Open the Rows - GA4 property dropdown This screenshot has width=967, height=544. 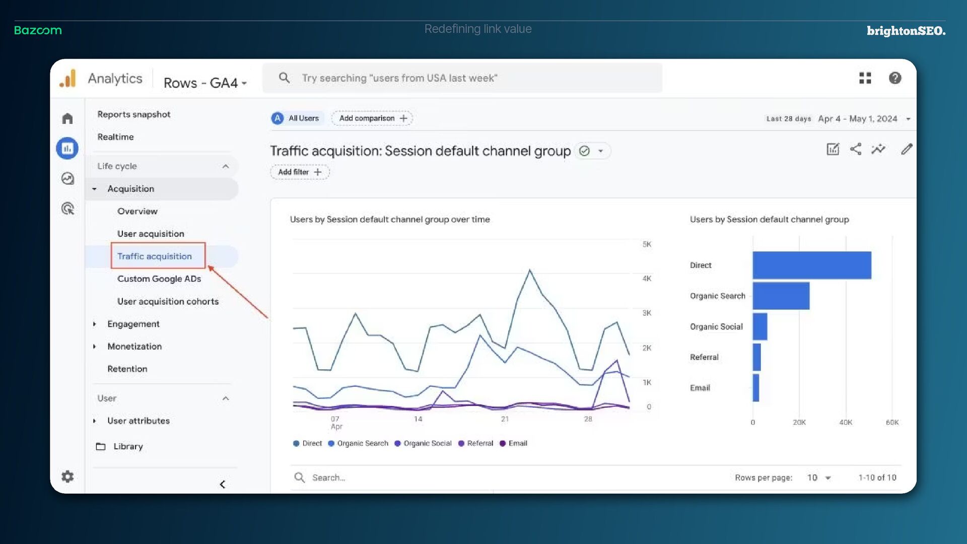(x=205, y=83)
